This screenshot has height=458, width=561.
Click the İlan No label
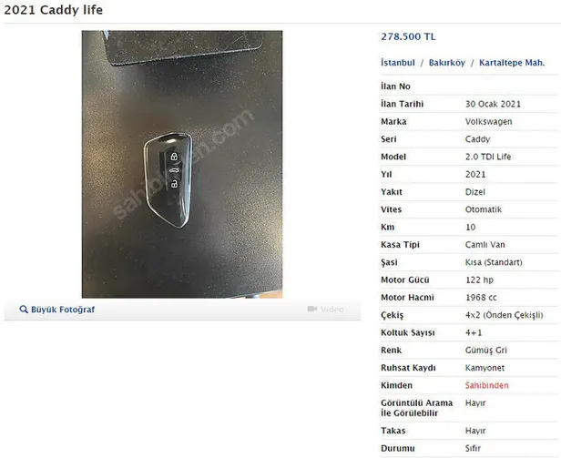click(395, 87)
